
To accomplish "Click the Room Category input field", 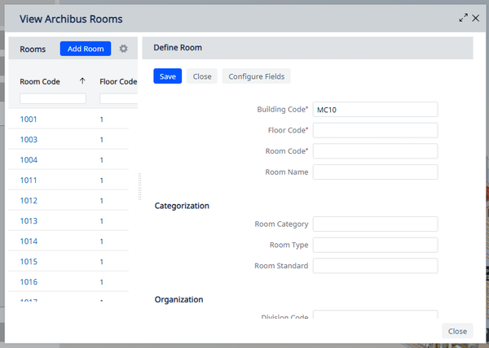I will (375, 224).
